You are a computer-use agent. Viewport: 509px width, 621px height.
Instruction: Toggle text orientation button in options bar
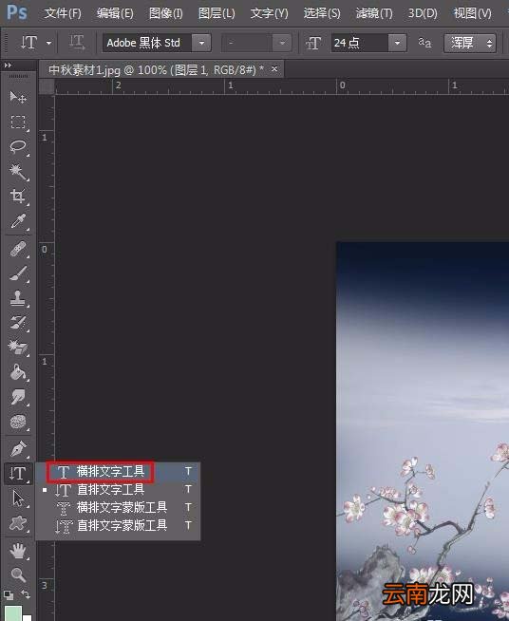pyautogui.click(x=77, y=43)
